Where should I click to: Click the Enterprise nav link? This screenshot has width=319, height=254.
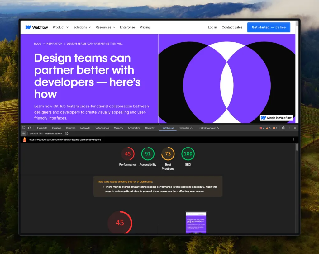click(127, 27)
